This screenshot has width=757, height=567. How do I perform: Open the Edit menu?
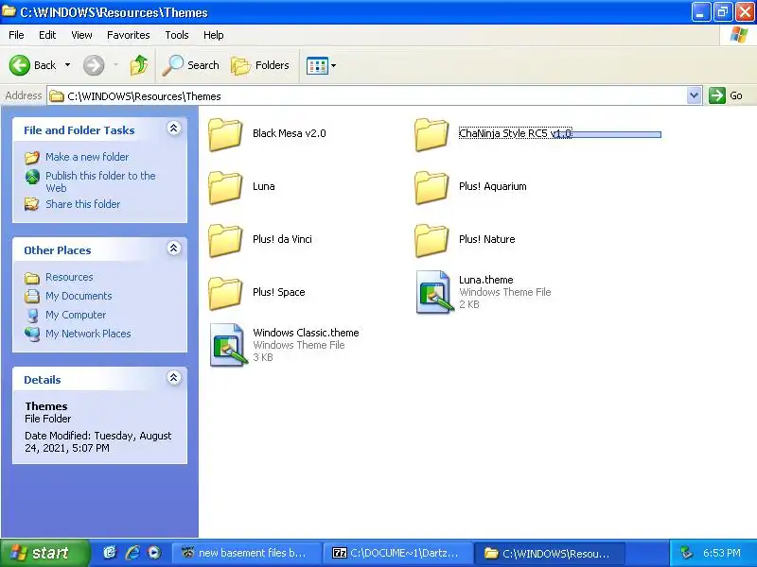pos(47,35)
